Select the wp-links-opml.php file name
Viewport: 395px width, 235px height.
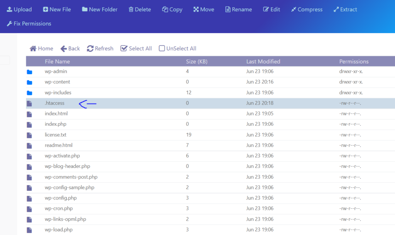[66, 219]
